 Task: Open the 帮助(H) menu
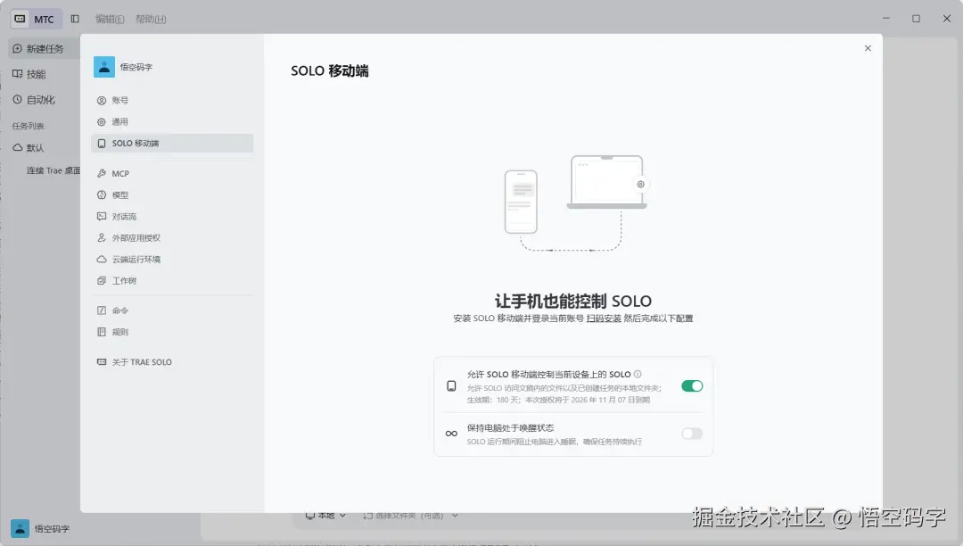coord(151,19)
